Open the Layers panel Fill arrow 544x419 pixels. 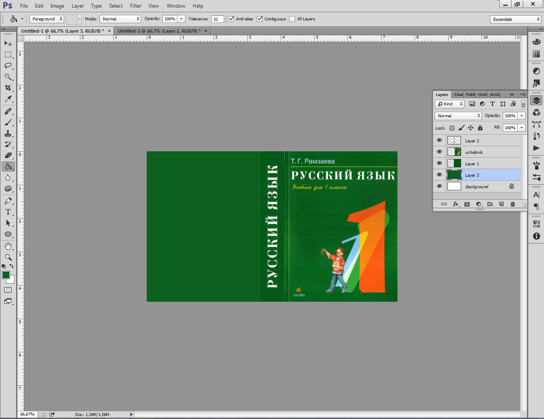click(522, 127)
